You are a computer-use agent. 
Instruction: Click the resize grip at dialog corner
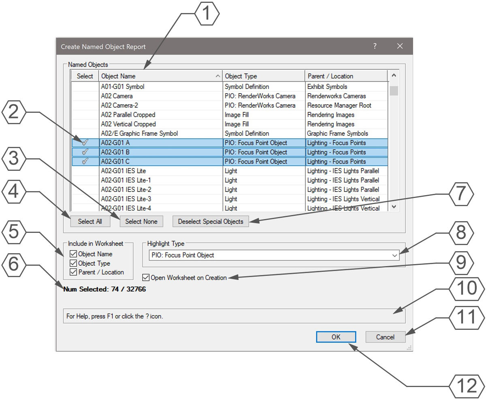[x=409, y=348]
